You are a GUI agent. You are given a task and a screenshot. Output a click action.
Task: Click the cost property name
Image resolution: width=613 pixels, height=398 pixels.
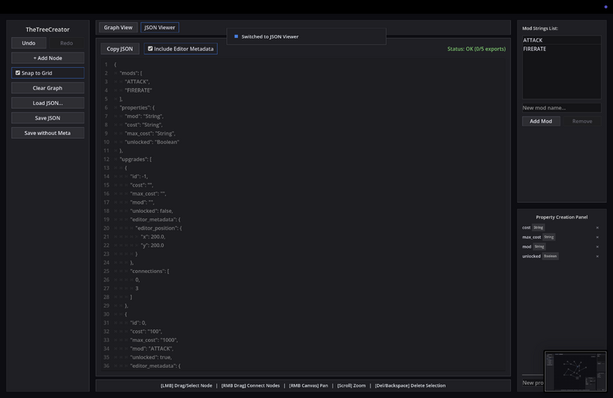point(527,228)
